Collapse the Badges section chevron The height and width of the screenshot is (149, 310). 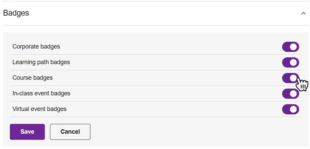tap(303, 13)
